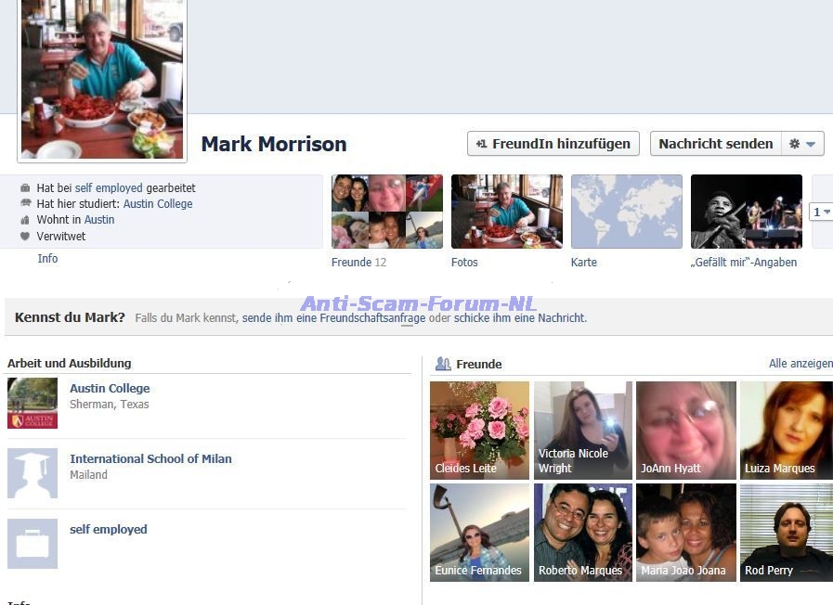Open the Gefällt mir-Angaben tile
Screen dimensions: 833x605
pyautogui.click(x=746, y=212)
